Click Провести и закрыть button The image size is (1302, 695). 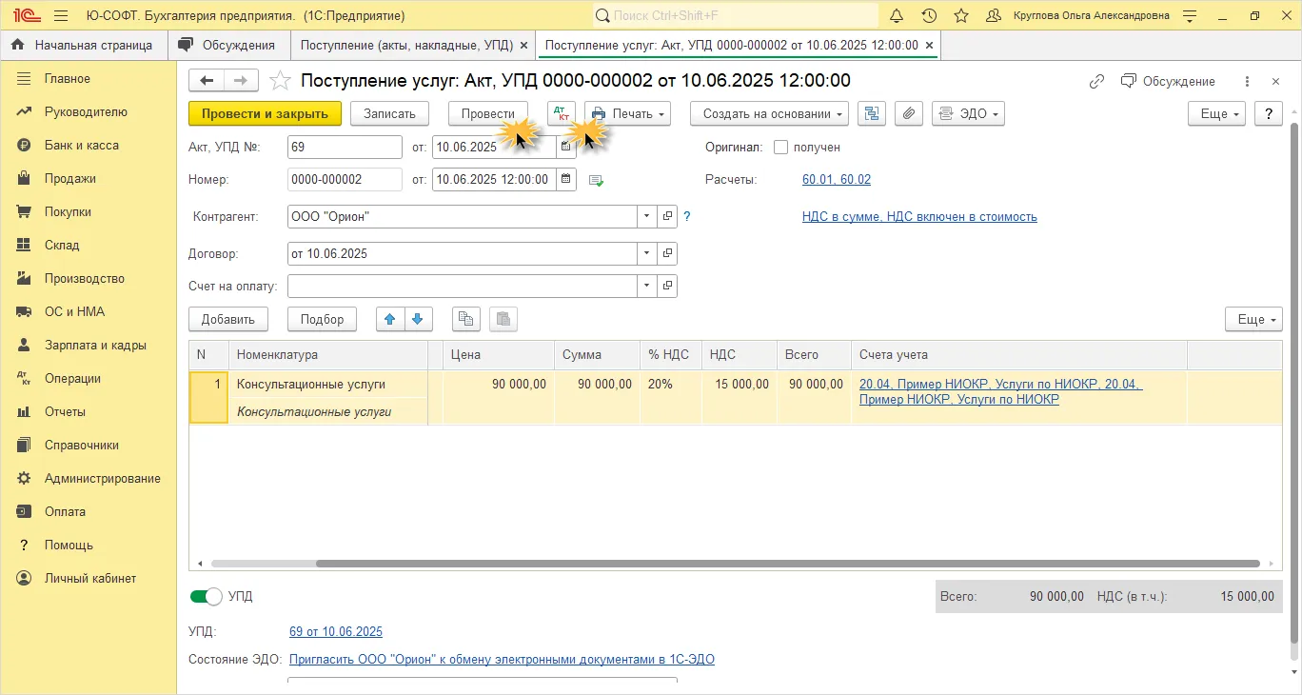[265, 113]
